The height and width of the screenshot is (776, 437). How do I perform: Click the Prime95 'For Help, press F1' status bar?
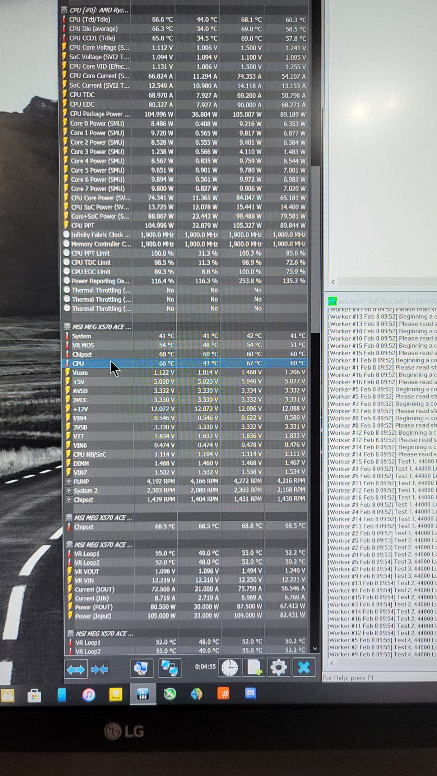(x=380, y=678)
